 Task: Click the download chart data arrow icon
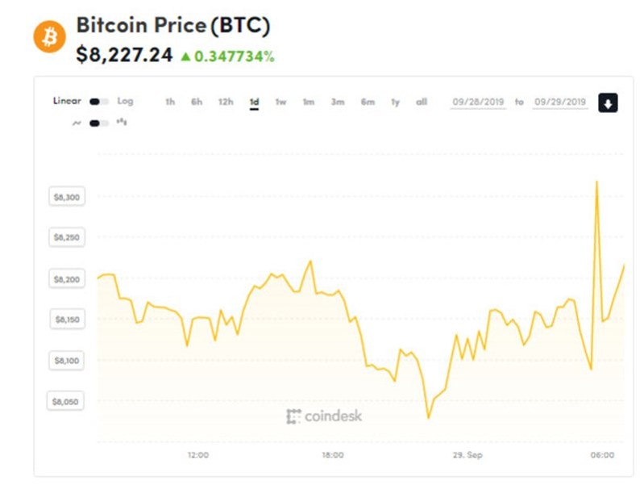(608, 102)
